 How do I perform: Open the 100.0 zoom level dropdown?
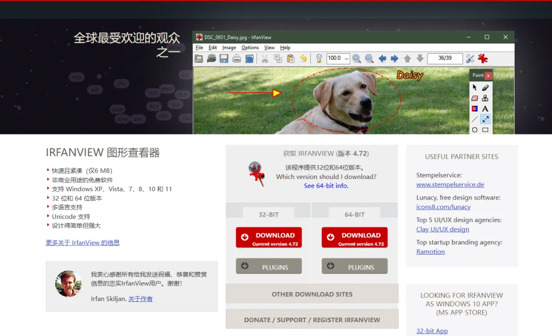[347, 58]
